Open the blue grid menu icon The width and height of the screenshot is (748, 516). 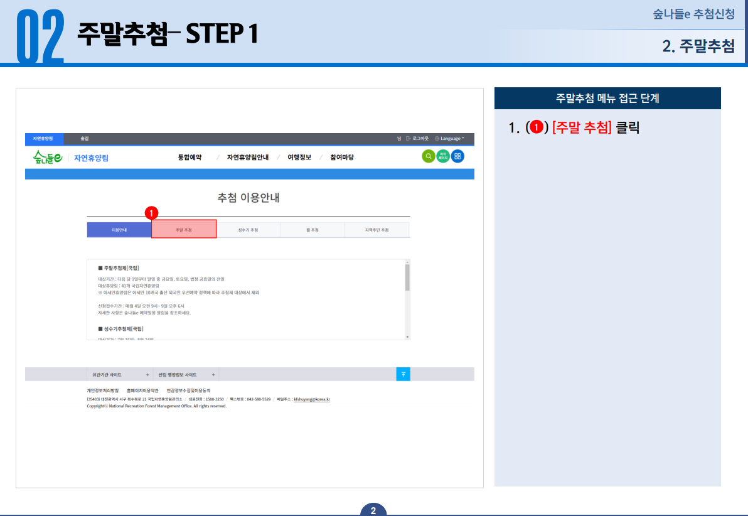(457, 156)
